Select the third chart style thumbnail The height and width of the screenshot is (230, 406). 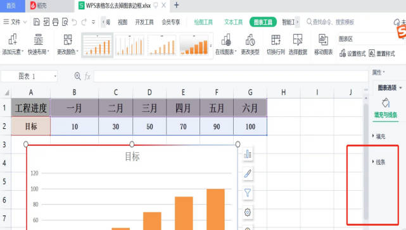click(x=162, y=45)
